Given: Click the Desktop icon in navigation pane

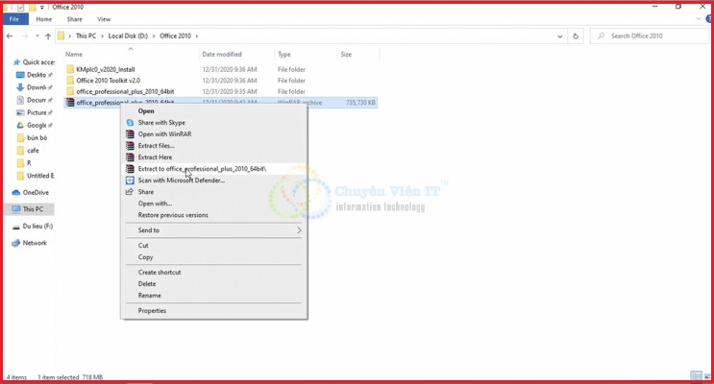Looking at the screenshot, I should pyautogui.click(x=20, y=75).
